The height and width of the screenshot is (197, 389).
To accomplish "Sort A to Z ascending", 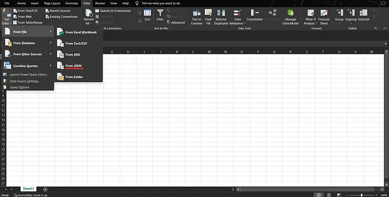I will point(139,13).
